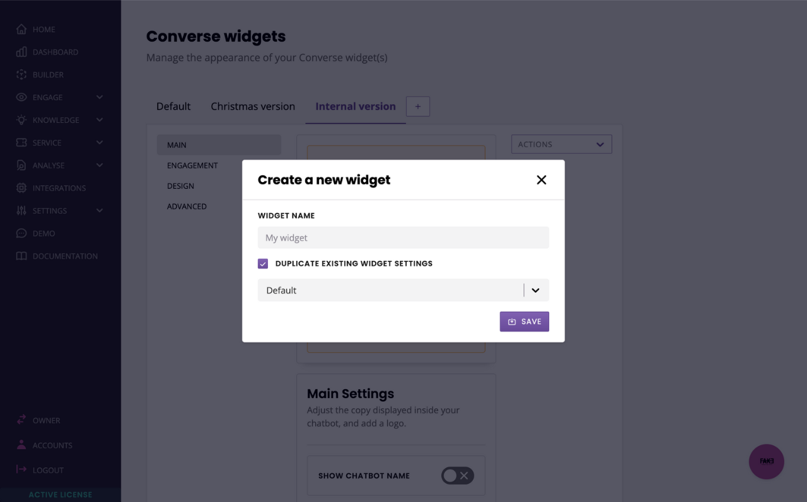Go to the Builder link label
The height and width of the screenshot is (502, 807).
point(48,75)
